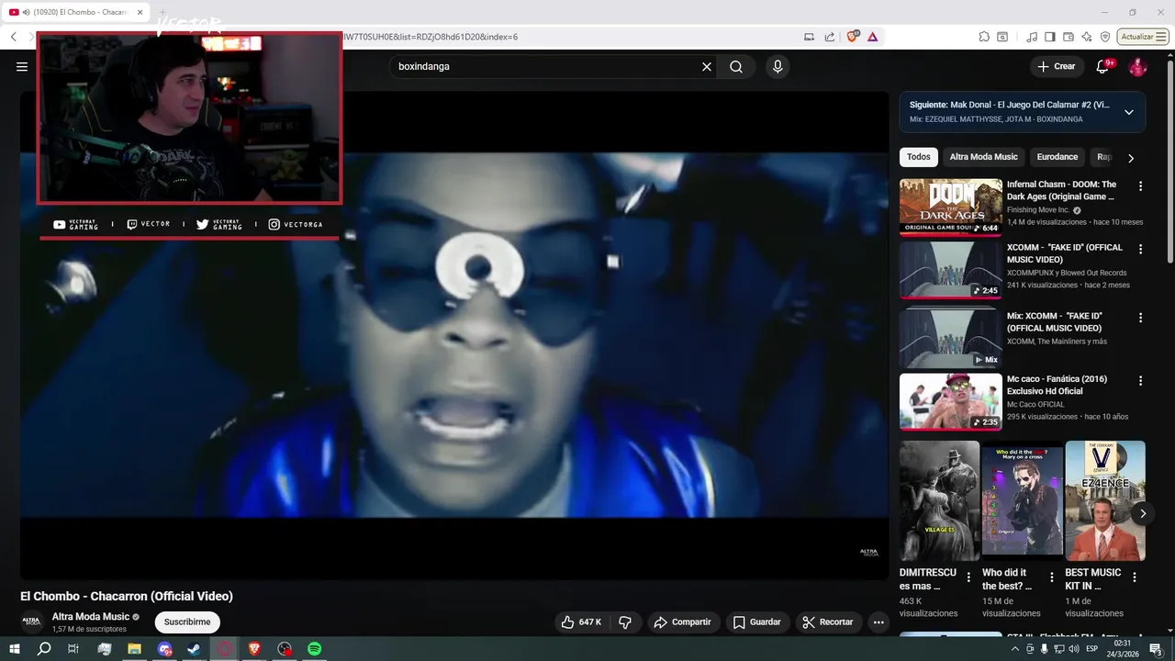Click the Suscribirme button
Image resolution: width=1175 pixels, height=661 pixels.
(x=187, y=622)
